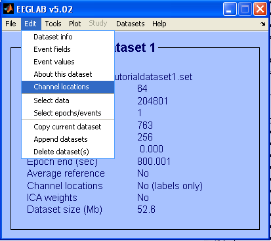
Task: Click the value 256
Action: tap(145, 137)
